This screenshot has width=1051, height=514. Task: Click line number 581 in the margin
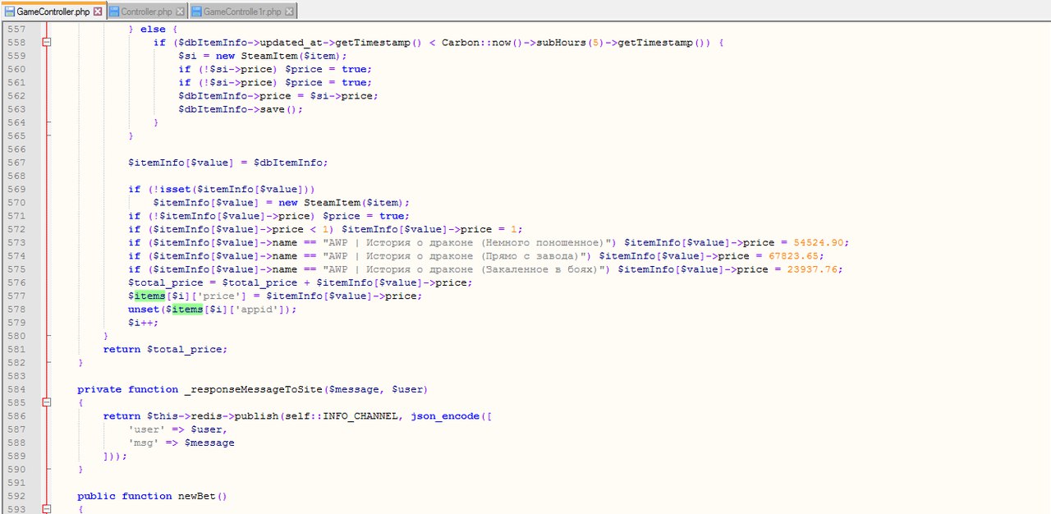click(16, 349)
